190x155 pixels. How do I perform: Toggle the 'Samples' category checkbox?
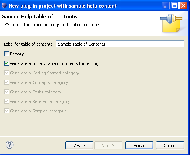click(6, 111)
